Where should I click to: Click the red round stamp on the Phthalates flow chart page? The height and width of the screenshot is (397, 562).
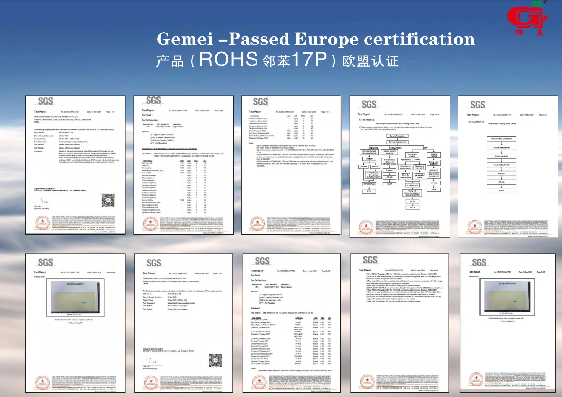(x=475, y=227)
